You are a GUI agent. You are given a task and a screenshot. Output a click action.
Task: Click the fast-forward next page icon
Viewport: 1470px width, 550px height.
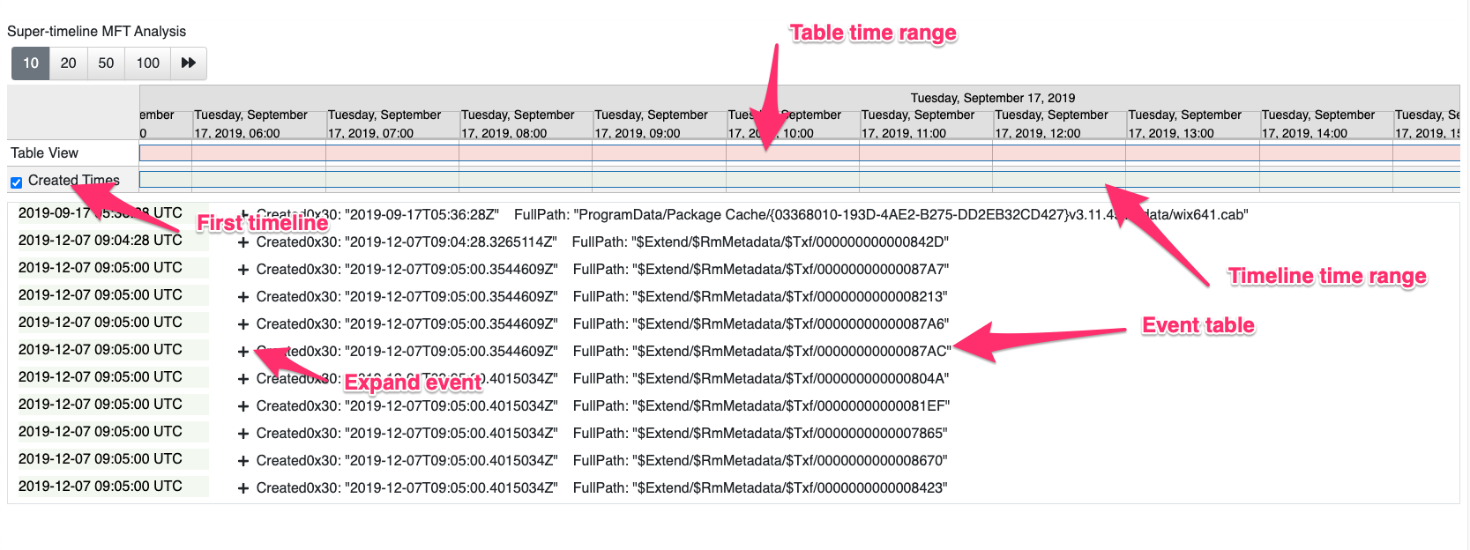point(188,63)
